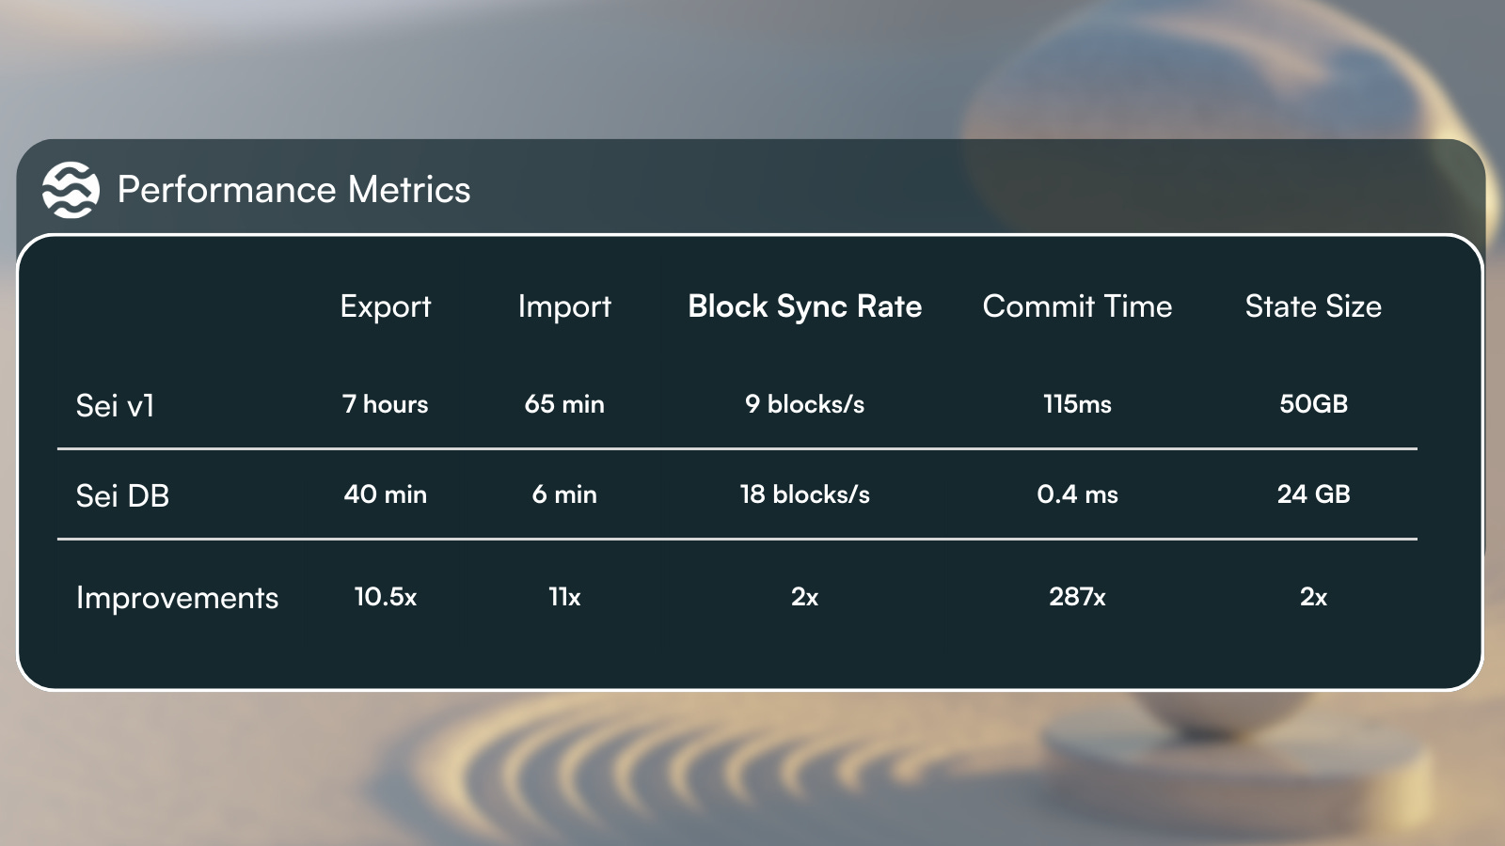Screen dimensions: 1505x846
Task: Click the Sei logo icon
Action: click(x=71, y=190)
